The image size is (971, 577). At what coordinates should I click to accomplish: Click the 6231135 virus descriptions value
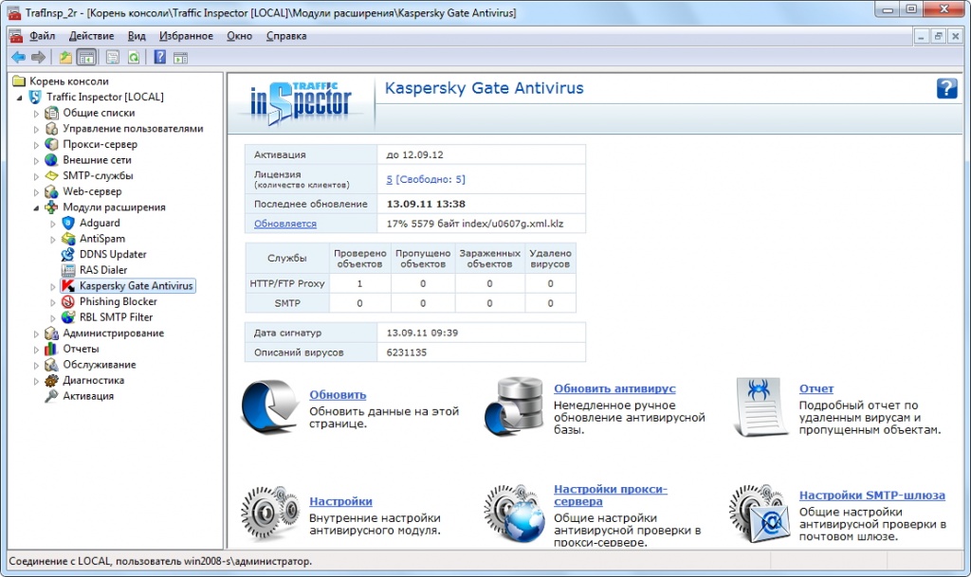tap(406, 352)
